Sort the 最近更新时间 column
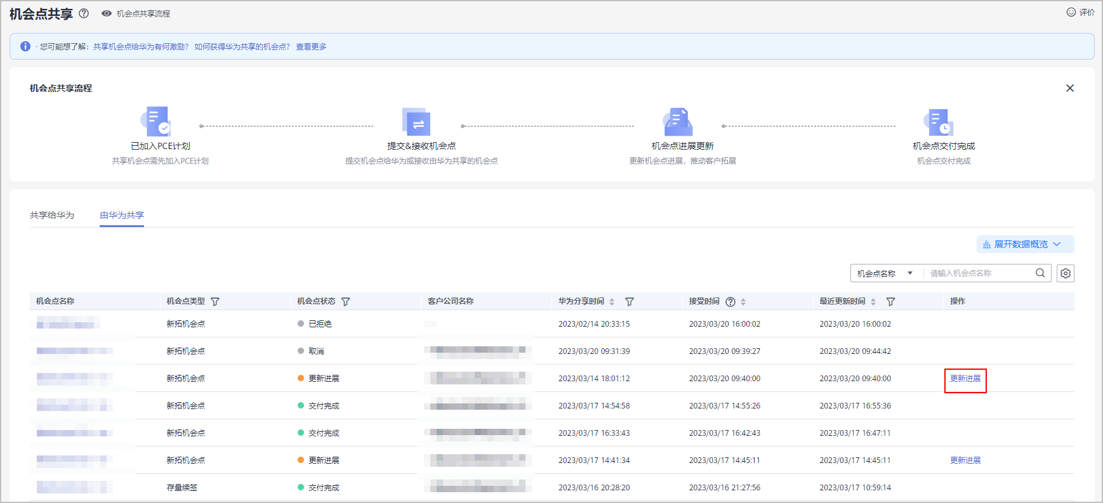This screenshot has width=1103, height=503. coord(873,302)
